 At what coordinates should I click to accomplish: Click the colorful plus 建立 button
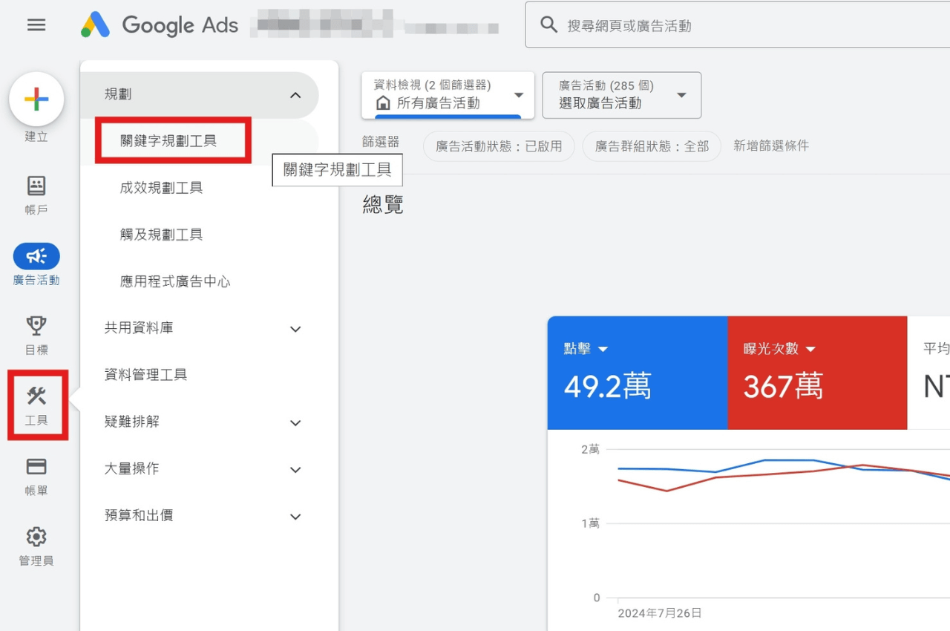[36, 99]
